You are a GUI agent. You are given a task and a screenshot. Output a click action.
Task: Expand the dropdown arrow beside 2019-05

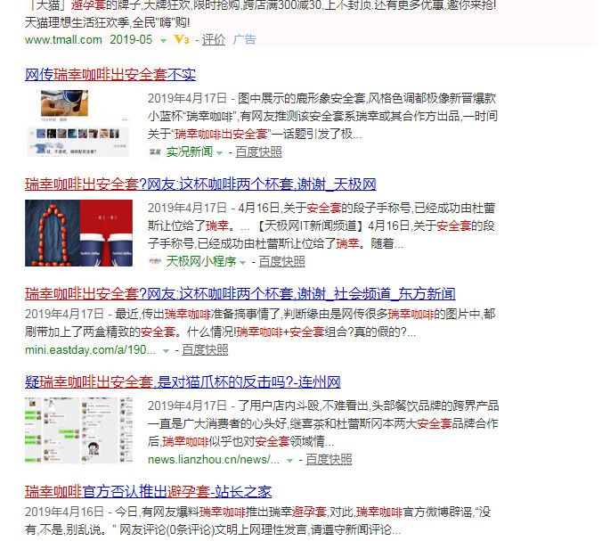pyautogui.click(x=163, y=41)
